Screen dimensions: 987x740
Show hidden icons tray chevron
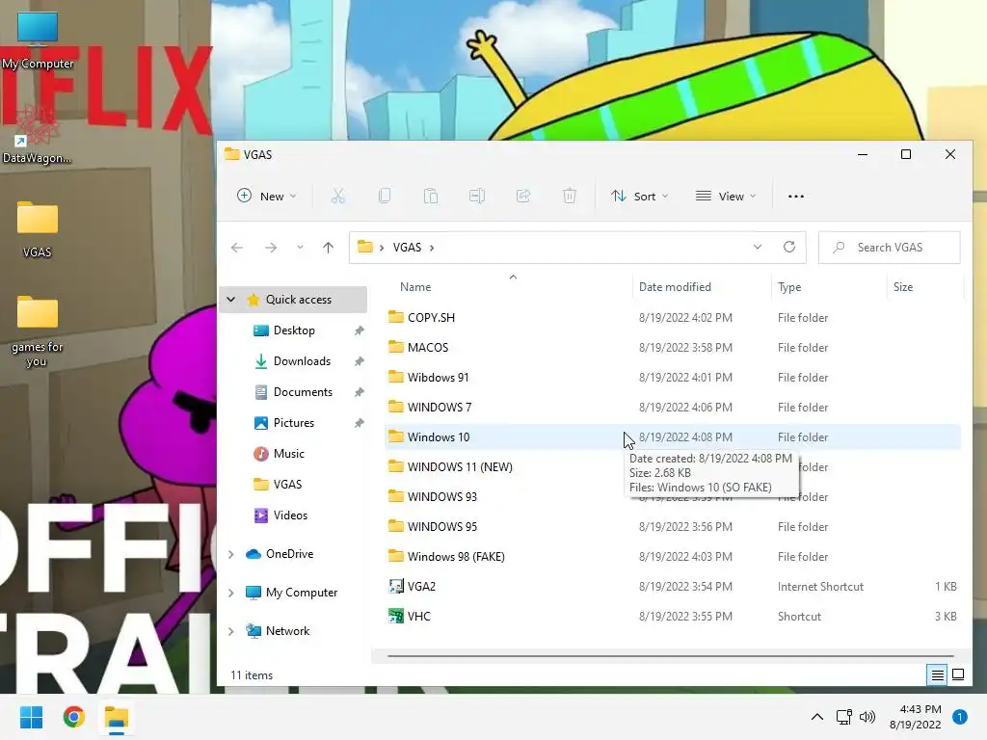pos(817,717)
